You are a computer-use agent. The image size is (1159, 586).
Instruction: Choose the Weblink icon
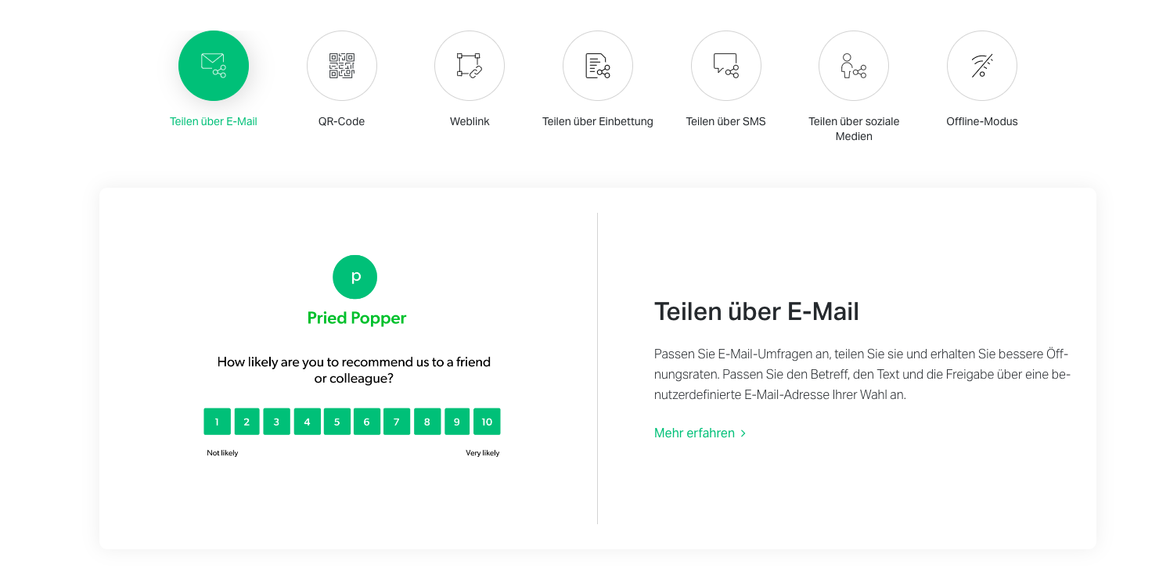[x=470, y=66]
